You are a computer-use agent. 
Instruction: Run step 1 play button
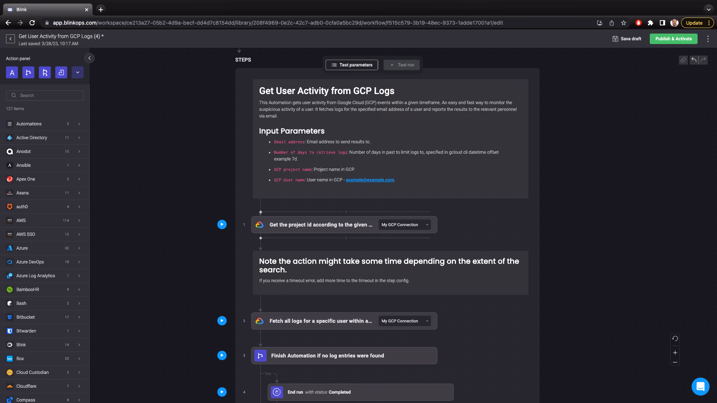point(222,225)
